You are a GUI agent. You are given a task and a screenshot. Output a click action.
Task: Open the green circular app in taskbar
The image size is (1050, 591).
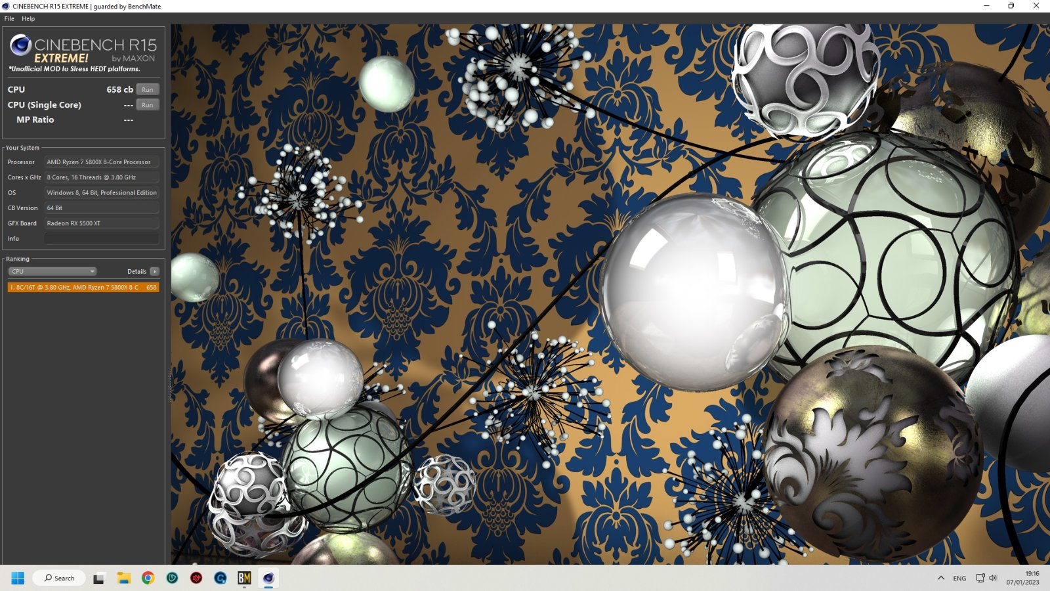point(172,578)
